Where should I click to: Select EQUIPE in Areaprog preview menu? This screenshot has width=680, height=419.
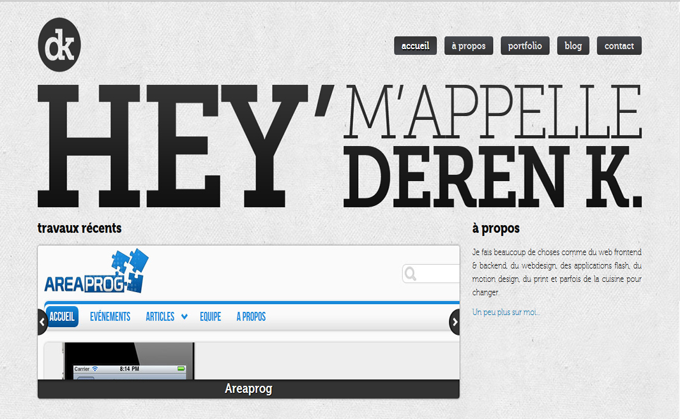click(210, 317)
